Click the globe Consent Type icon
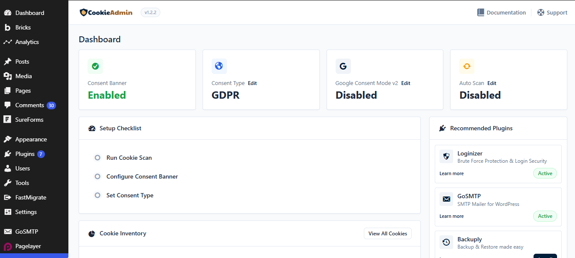Image resolution: width=575 pixels, height=258 pixels. [x=219, y=66]
